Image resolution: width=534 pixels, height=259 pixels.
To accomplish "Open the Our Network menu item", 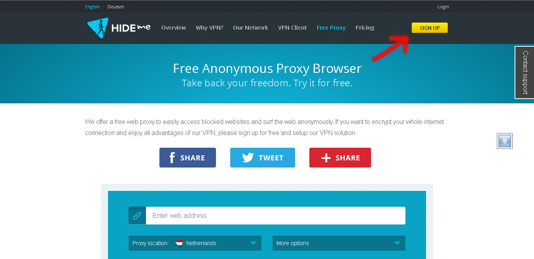I will [x=250, y=28].
